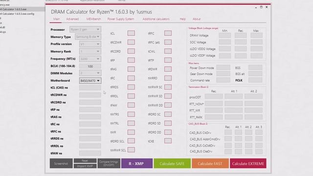Screen dimensions: 313x176
Task: Click the tWRWR SCL timing box
Action: click(131, 150)
